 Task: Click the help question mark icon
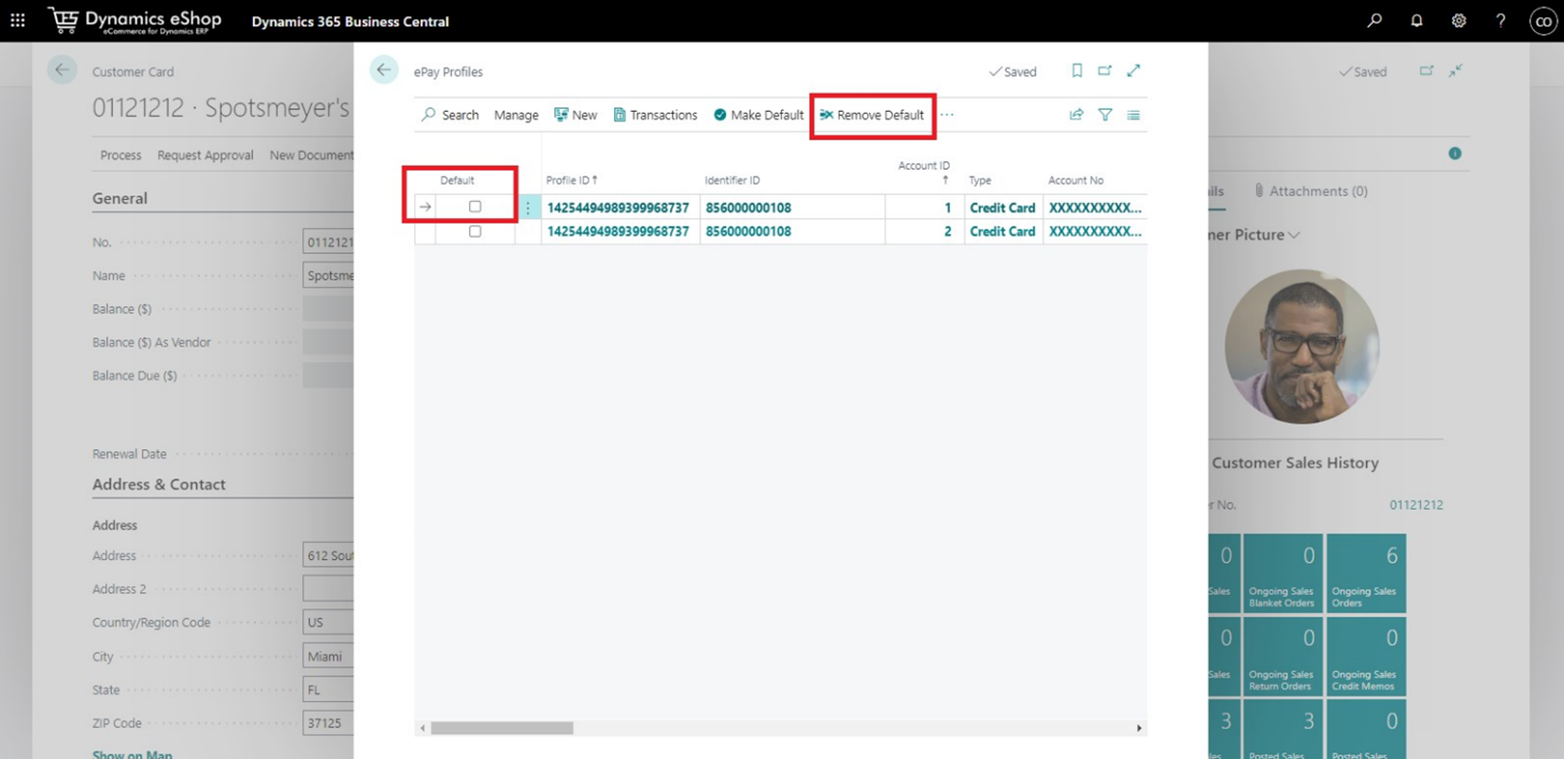[x=1500, y=20]
